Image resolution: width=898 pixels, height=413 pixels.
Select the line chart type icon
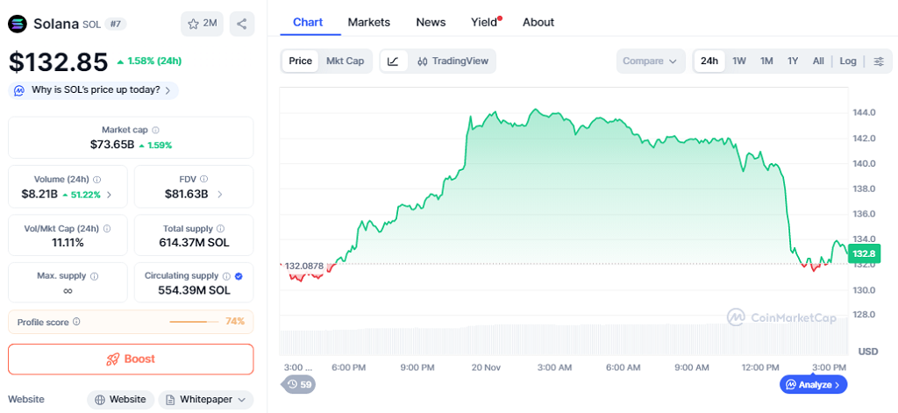pos(393,61)
